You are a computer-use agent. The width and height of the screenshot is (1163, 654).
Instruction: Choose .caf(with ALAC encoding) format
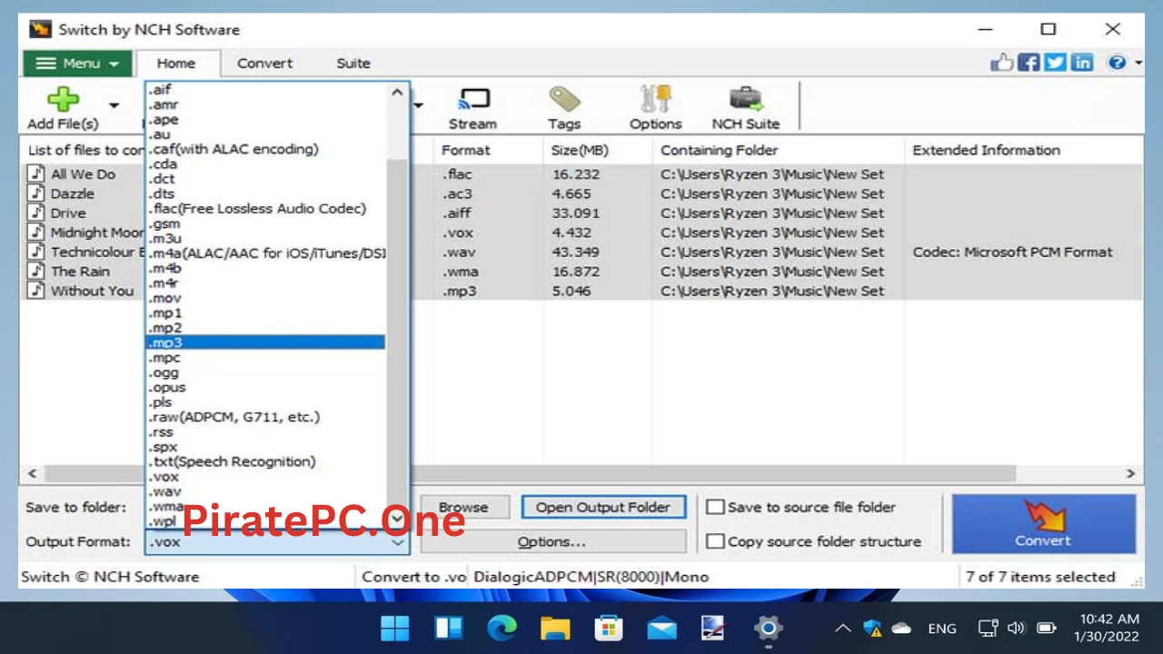pyautogui.click(x=265, y=149)
